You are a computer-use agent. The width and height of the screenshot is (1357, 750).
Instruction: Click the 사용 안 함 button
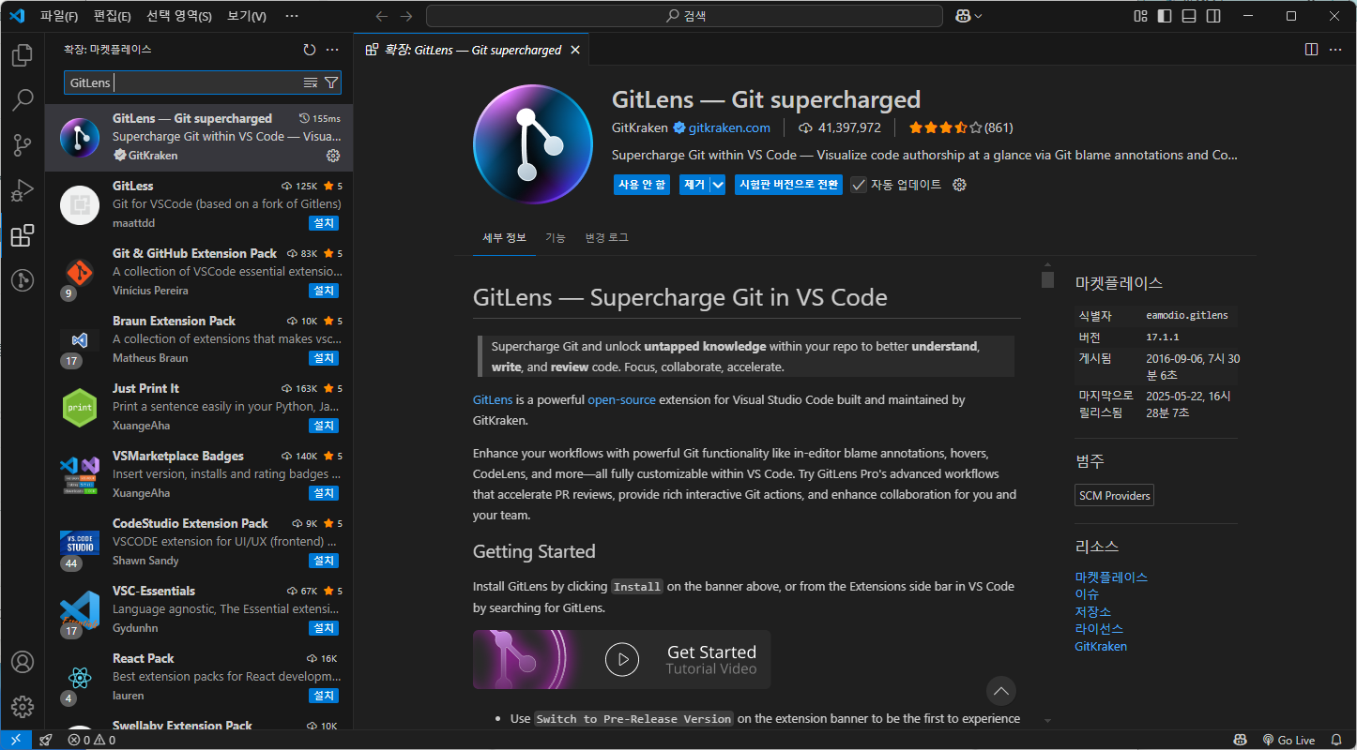pyautogui.click(x=642, y=185)
